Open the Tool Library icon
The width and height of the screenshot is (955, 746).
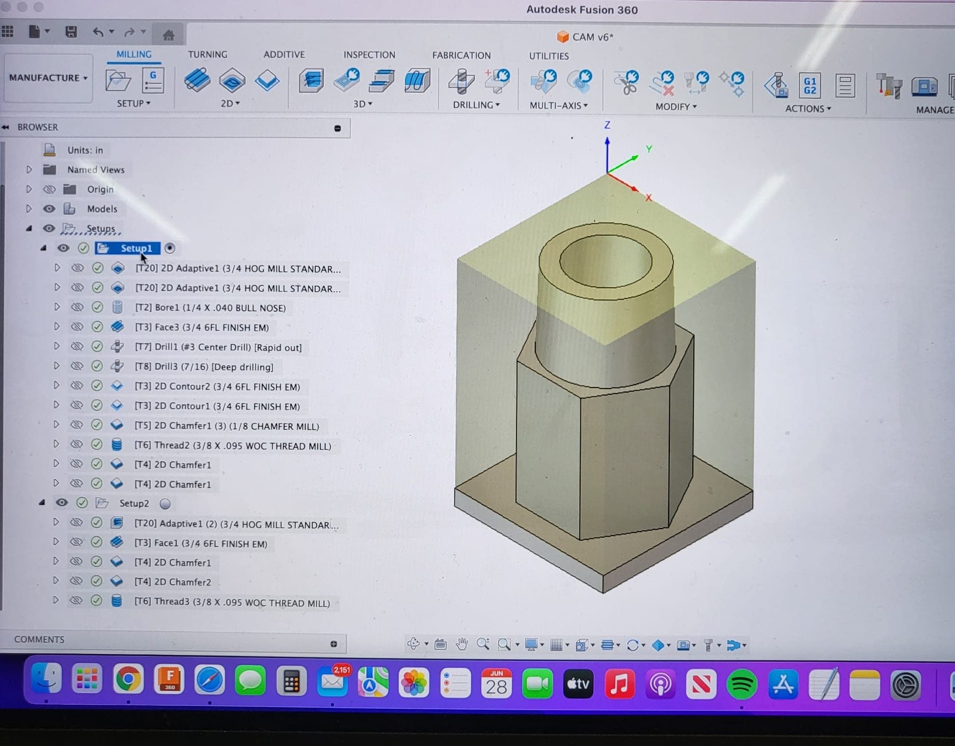889,86
